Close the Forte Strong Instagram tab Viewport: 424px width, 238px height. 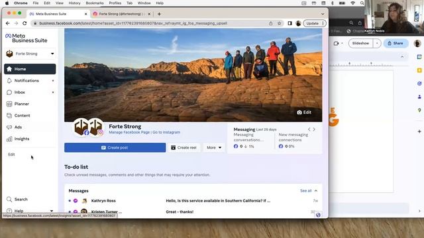tap(149, 14)
